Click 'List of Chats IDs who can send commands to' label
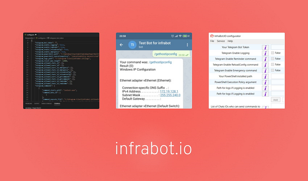 (x=235, y=107)
